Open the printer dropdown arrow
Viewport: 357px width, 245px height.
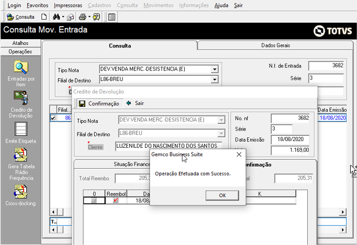pos(90,17)
